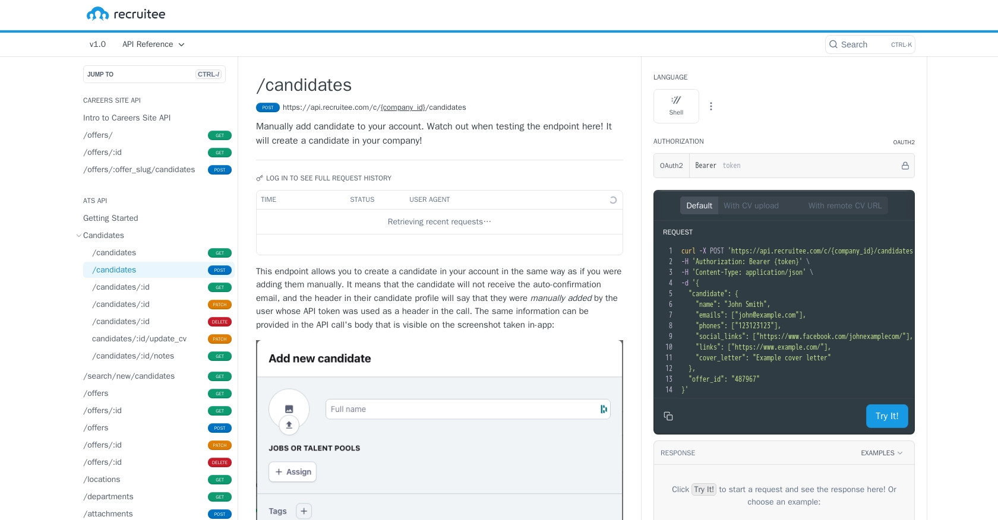The height and width of the screenshot is (520, 998).
Task: Open /offers/:offer_slug/candidates POST endpoint
Action: [x=157, y=170]
